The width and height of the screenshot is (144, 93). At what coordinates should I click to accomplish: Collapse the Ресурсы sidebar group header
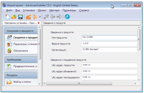tap(21, 75)
